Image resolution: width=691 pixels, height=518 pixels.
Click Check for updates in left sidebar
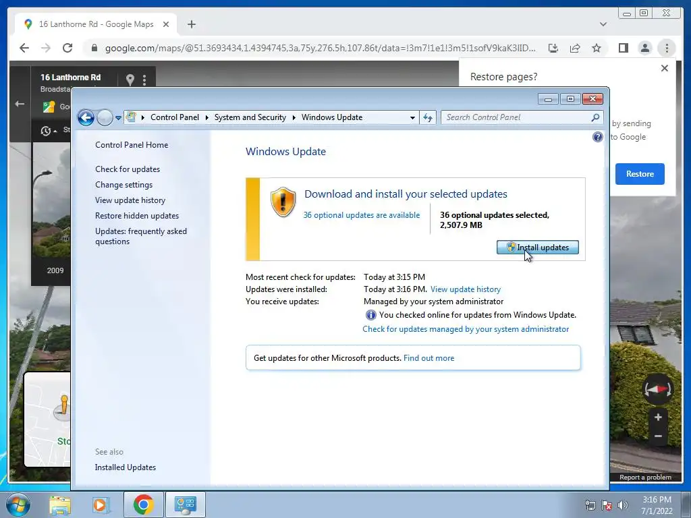tap(128, 169)
